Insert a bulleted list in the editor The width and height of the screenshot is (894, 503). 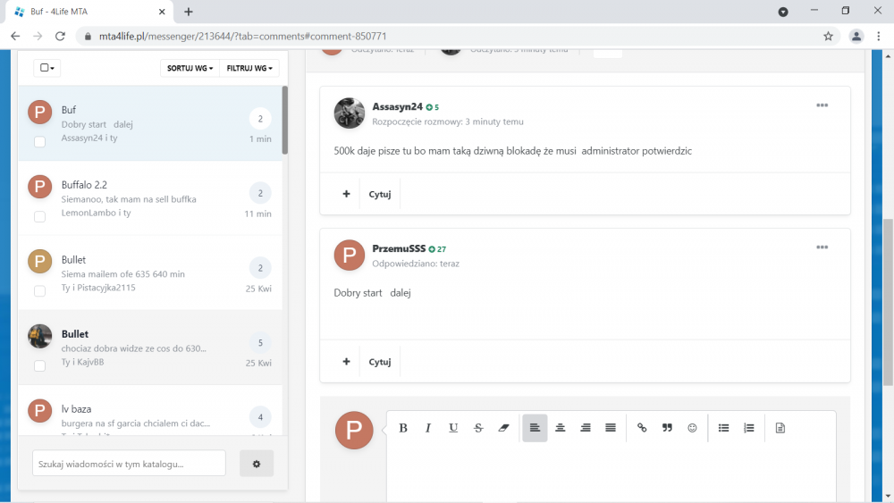[723, 428]
